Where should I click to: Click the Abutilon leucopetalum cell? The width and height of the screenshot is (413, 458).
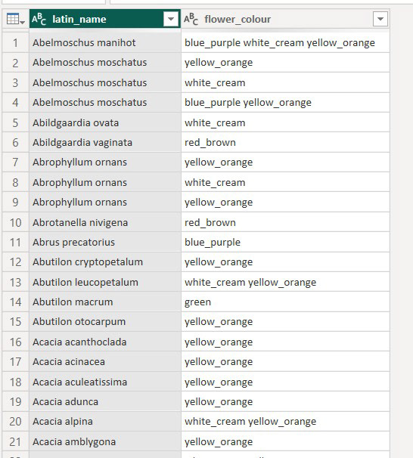point(105,282)
